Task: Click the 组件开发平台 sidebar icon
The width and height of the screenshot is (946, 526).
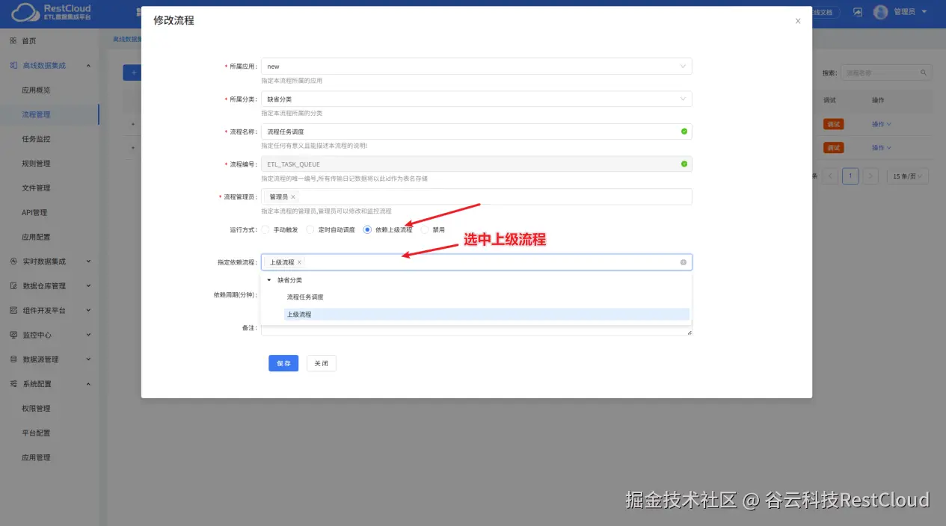Action: pyautogui.click(x=13, y=310)
